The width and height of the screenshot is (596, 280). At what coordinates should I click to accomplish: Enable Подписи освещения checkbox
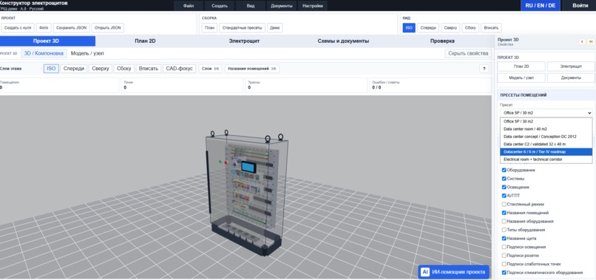[504, 247]
